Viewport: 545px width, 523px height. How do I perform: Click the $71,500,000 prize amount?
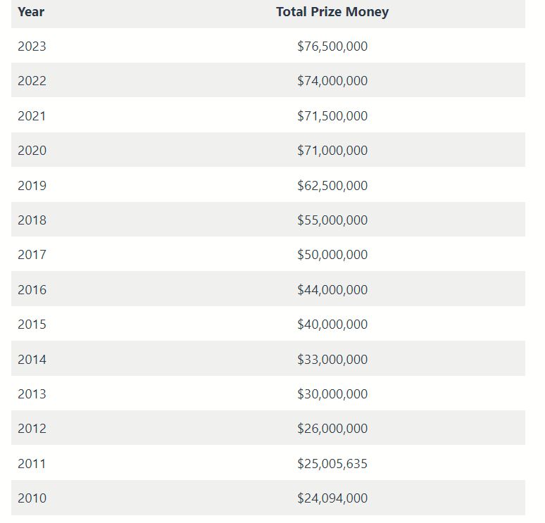tap(332, 116)
